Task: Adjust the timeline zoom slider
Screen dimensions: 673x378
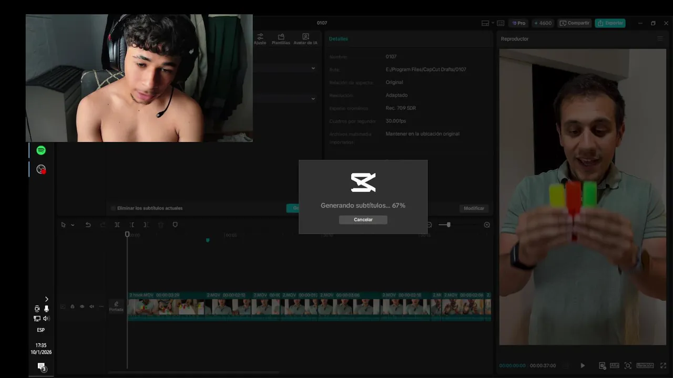Action: pyautogui.click(x=448, y=225)
